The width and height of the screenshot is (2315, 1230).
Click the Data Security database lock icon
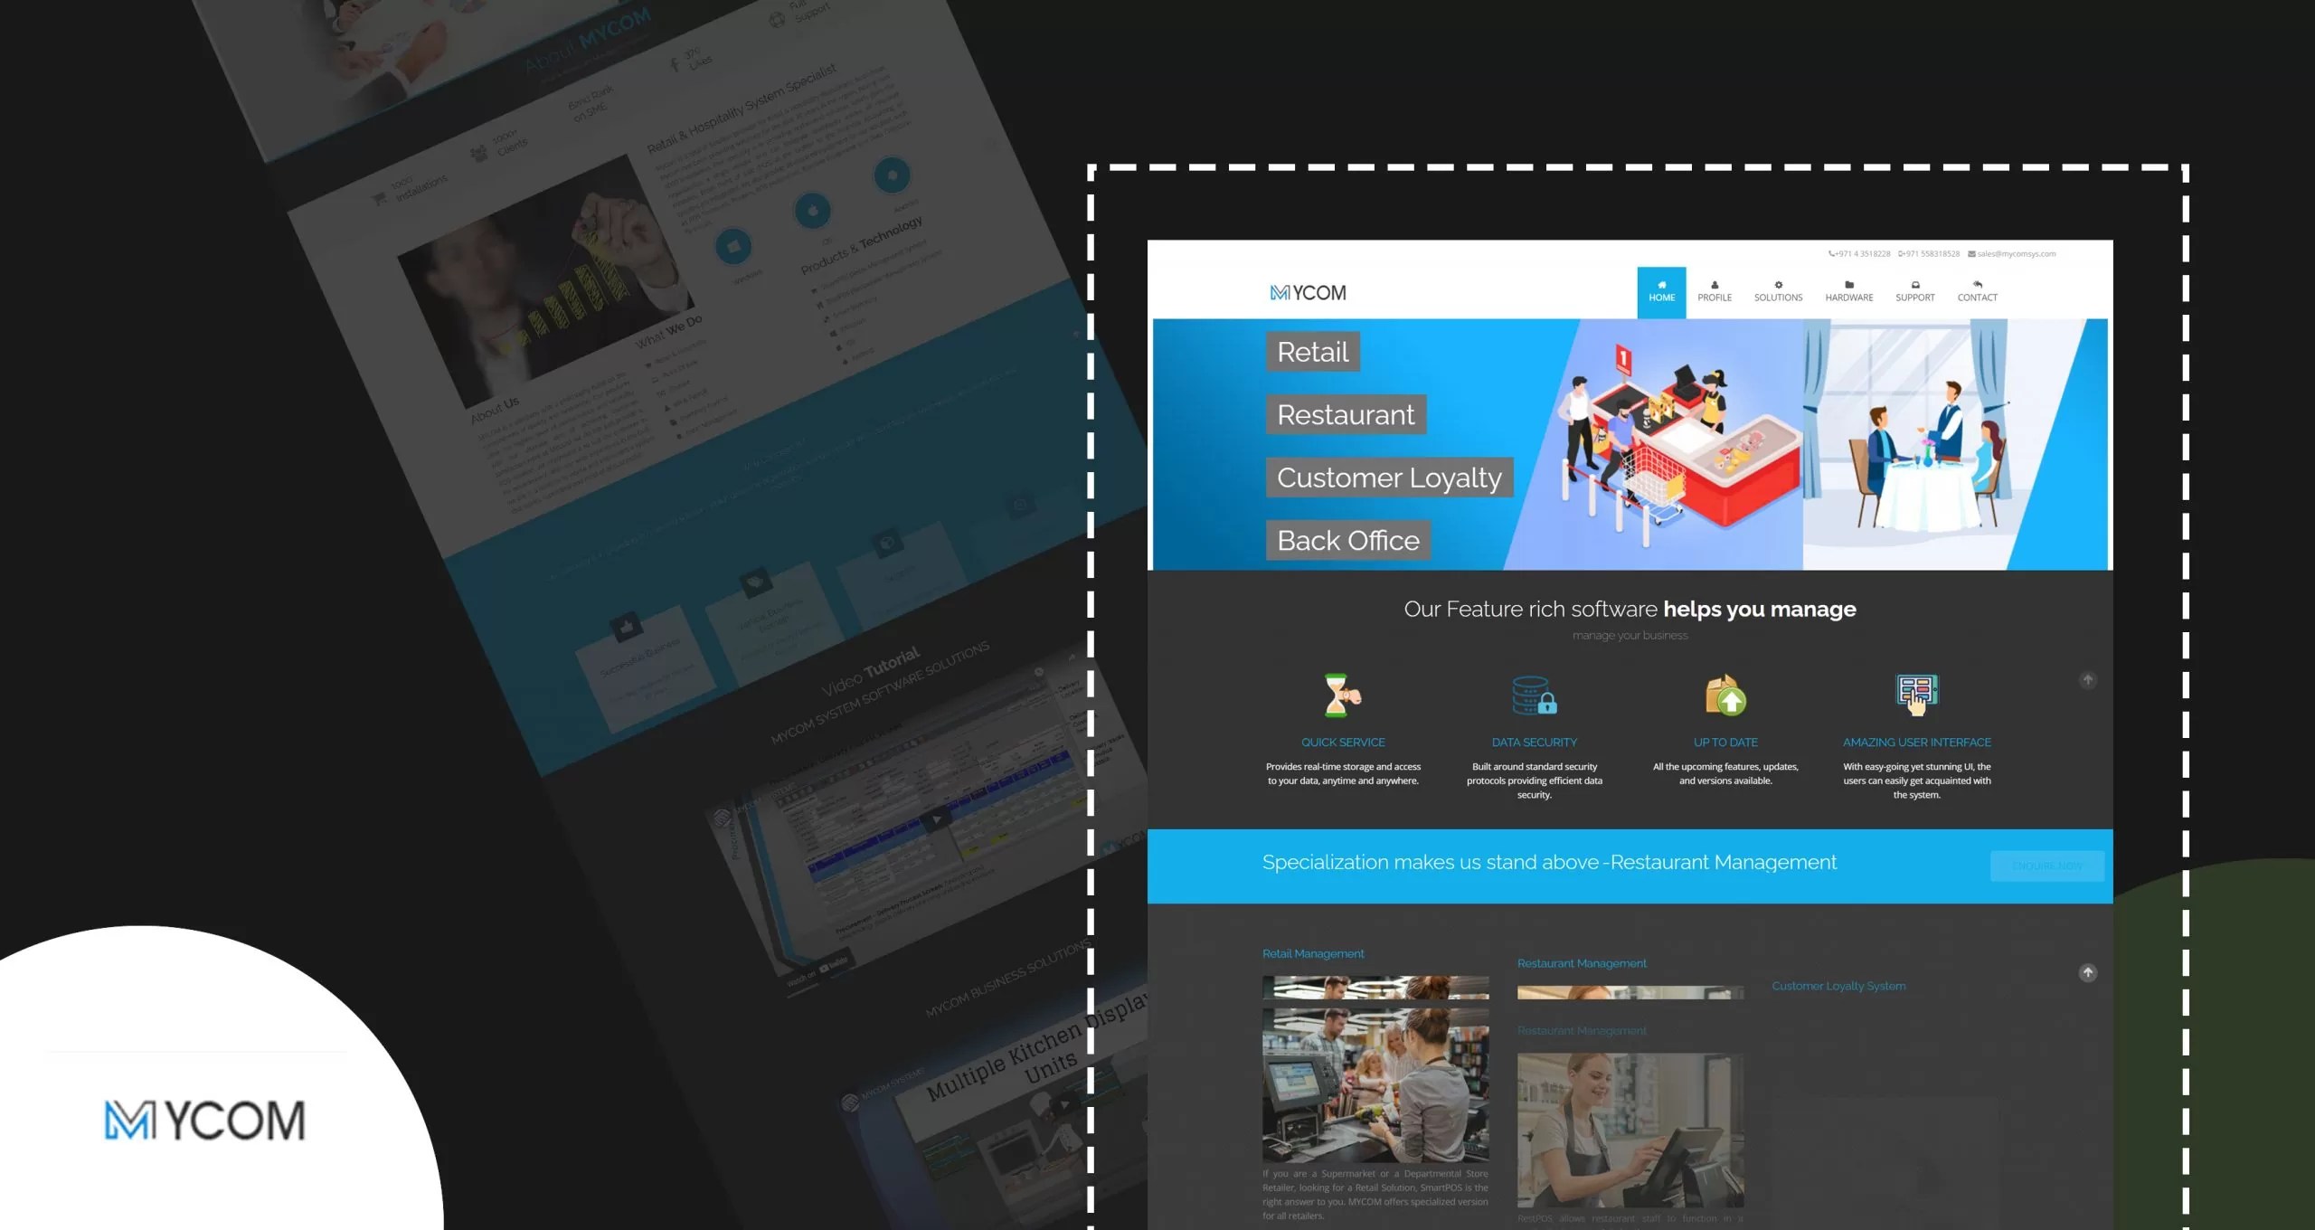[x=1534, y=695]
